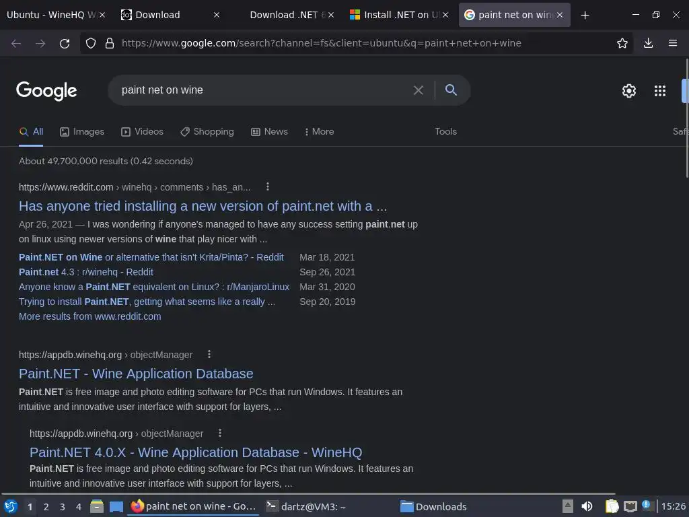The height and width of the screenshot is (517, 689).
Task: Open options dots for first appdb.winehq.org result
Action: pyautogui.click(x=209, y=354)
